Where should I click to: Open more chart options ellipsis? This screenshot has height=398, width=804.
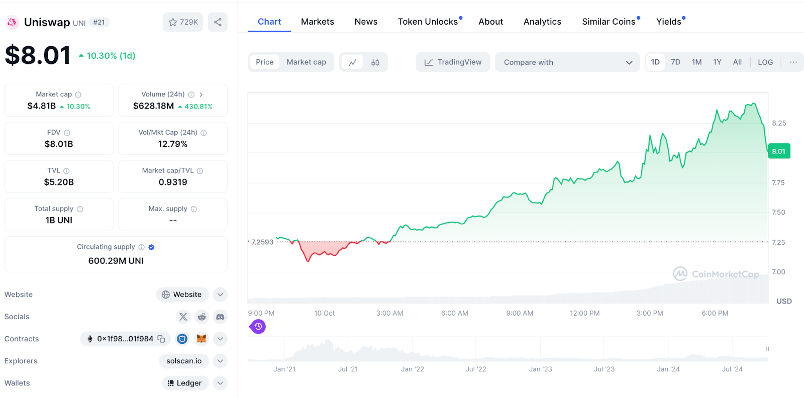point(793,62)
